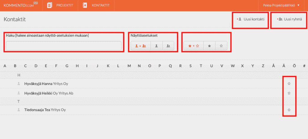The height and width of the screenshot is (139, 308).
Task: Show favorites and non-favorites filter
Action: (x=194, y=46)
